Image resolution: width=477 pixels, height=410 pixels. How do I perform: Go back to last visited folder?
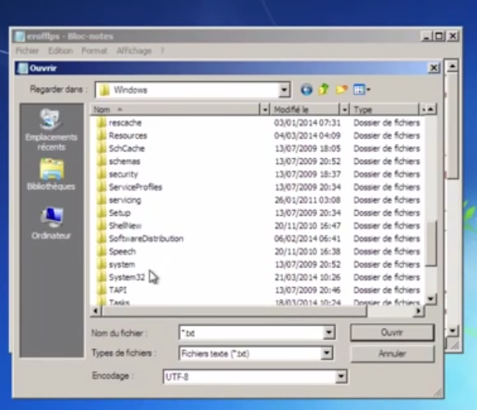point(306,90)
